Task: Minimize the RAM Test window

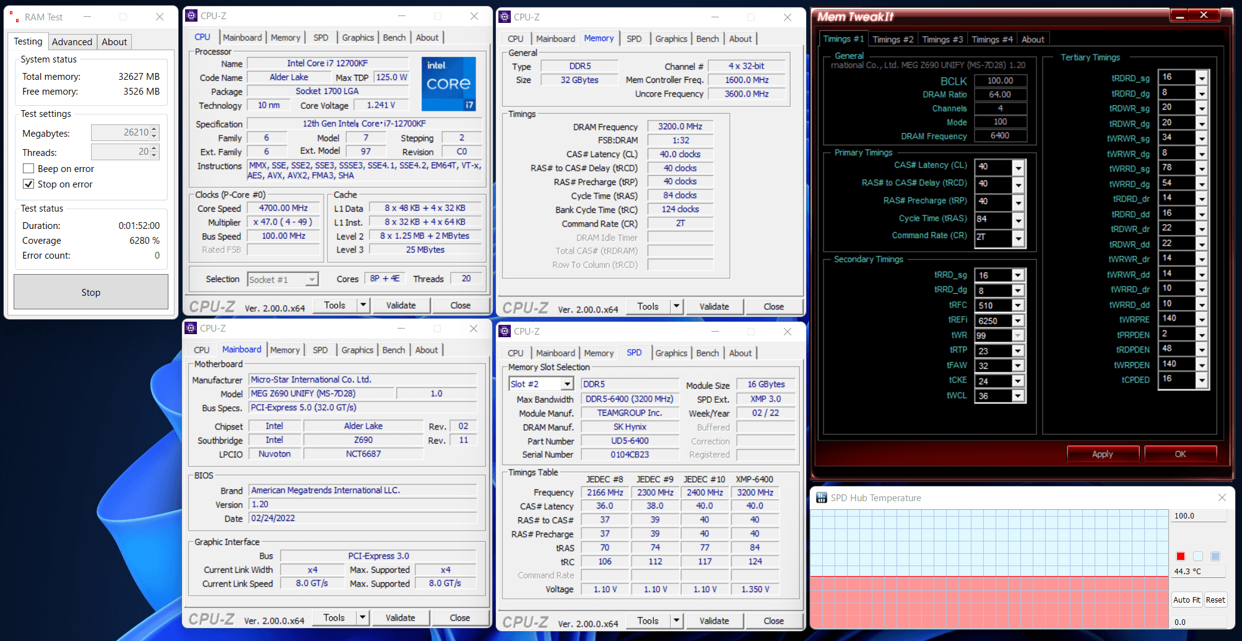Action: tap(87, 17)
